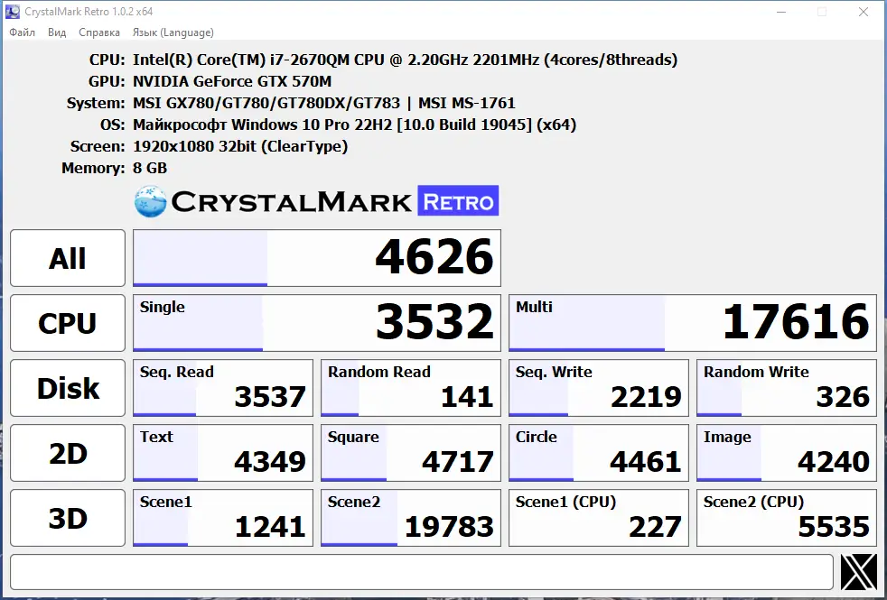Click the Image score 4240
This screenshot has width=887, height=600.
787,453
